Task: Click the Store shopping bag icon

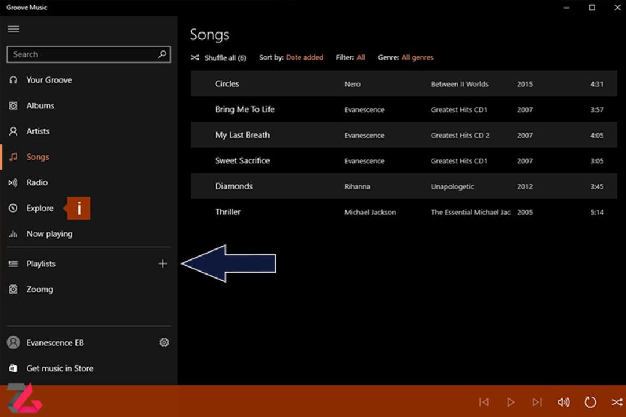Action: (13, 368)
